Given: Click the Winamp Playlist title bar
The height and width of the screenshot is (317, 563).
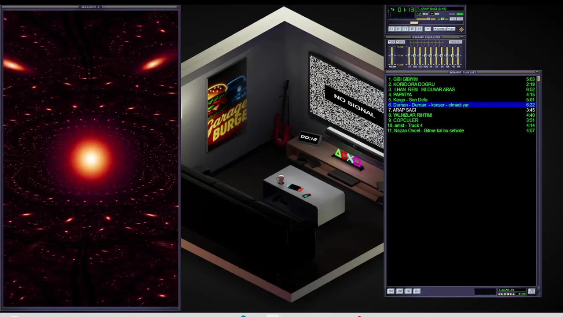Looking at the screenshot, I should pyautogui.click(x=463, y=72).
